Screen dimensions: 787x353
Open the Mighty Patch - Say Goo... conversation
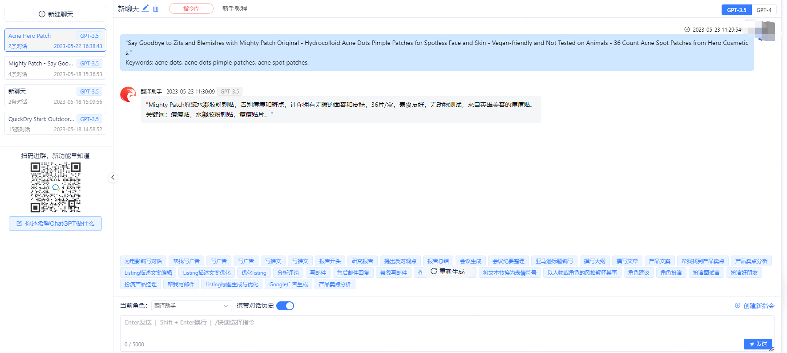click(56, 68)
